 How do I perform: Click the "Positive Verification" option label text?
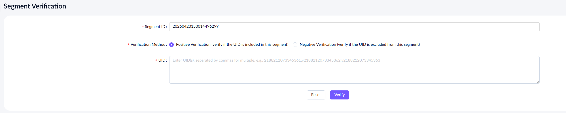pos(193,45)
